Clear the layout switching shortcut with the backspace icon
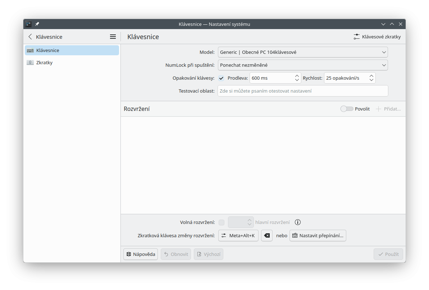This screenshot has width=429, height=290. tap(267, 235)
